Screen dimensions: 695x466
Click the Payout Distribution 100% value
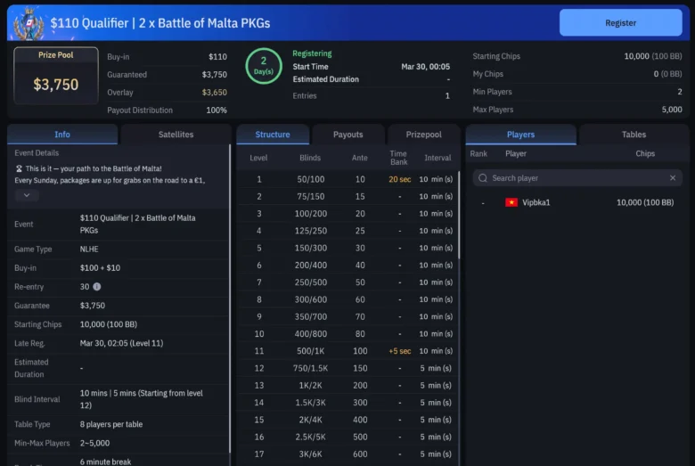point(217,110)
